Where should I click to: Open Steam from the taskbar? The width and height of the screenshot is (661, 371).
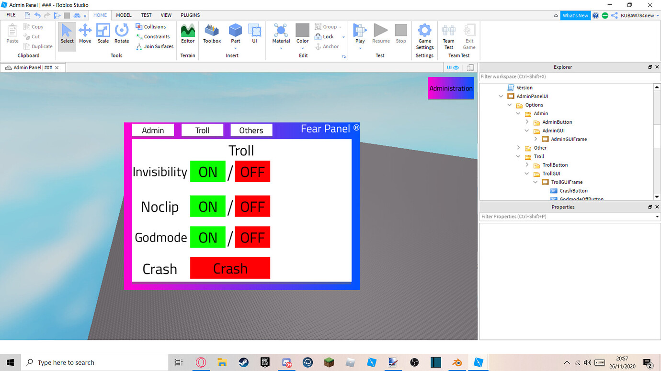click(x=243, y=362)
